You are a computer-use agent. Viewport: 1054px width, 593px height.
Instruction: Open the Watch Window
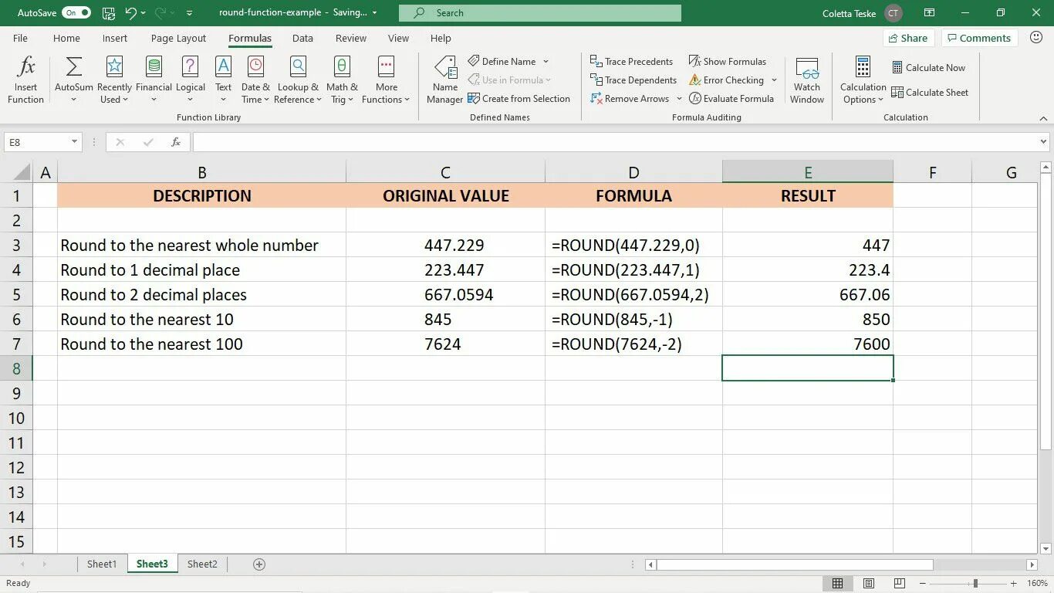(x=807, y=80)
